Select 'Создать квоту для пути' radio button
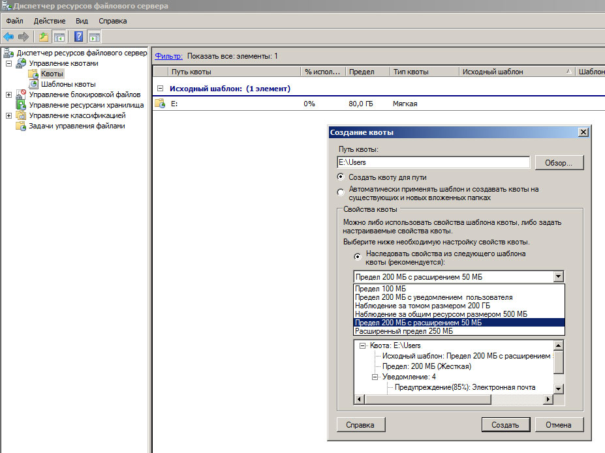The height and width of the screenshot is (453, 605). pyautogui.click(x=341, y=177)
